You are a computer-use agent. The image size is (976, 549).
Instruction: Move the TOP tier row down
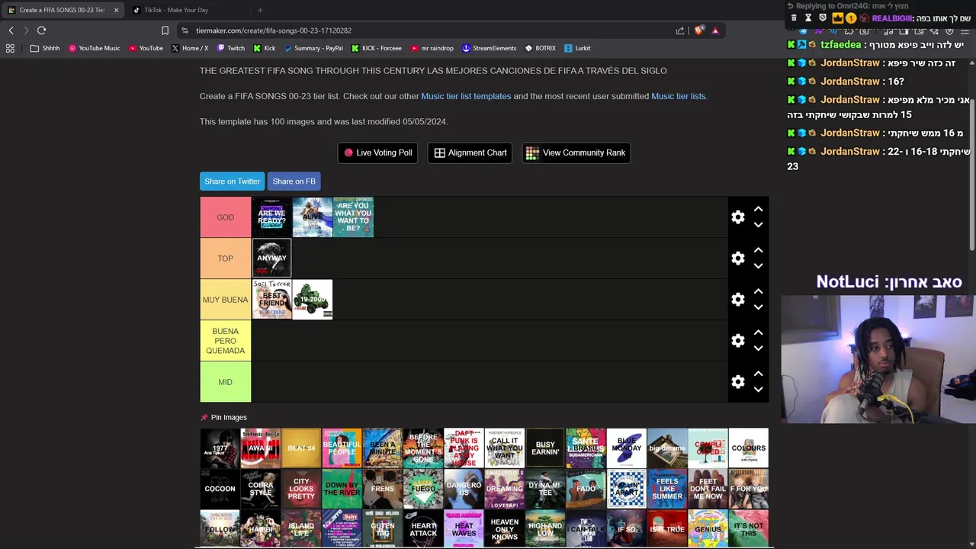point(758,266)
